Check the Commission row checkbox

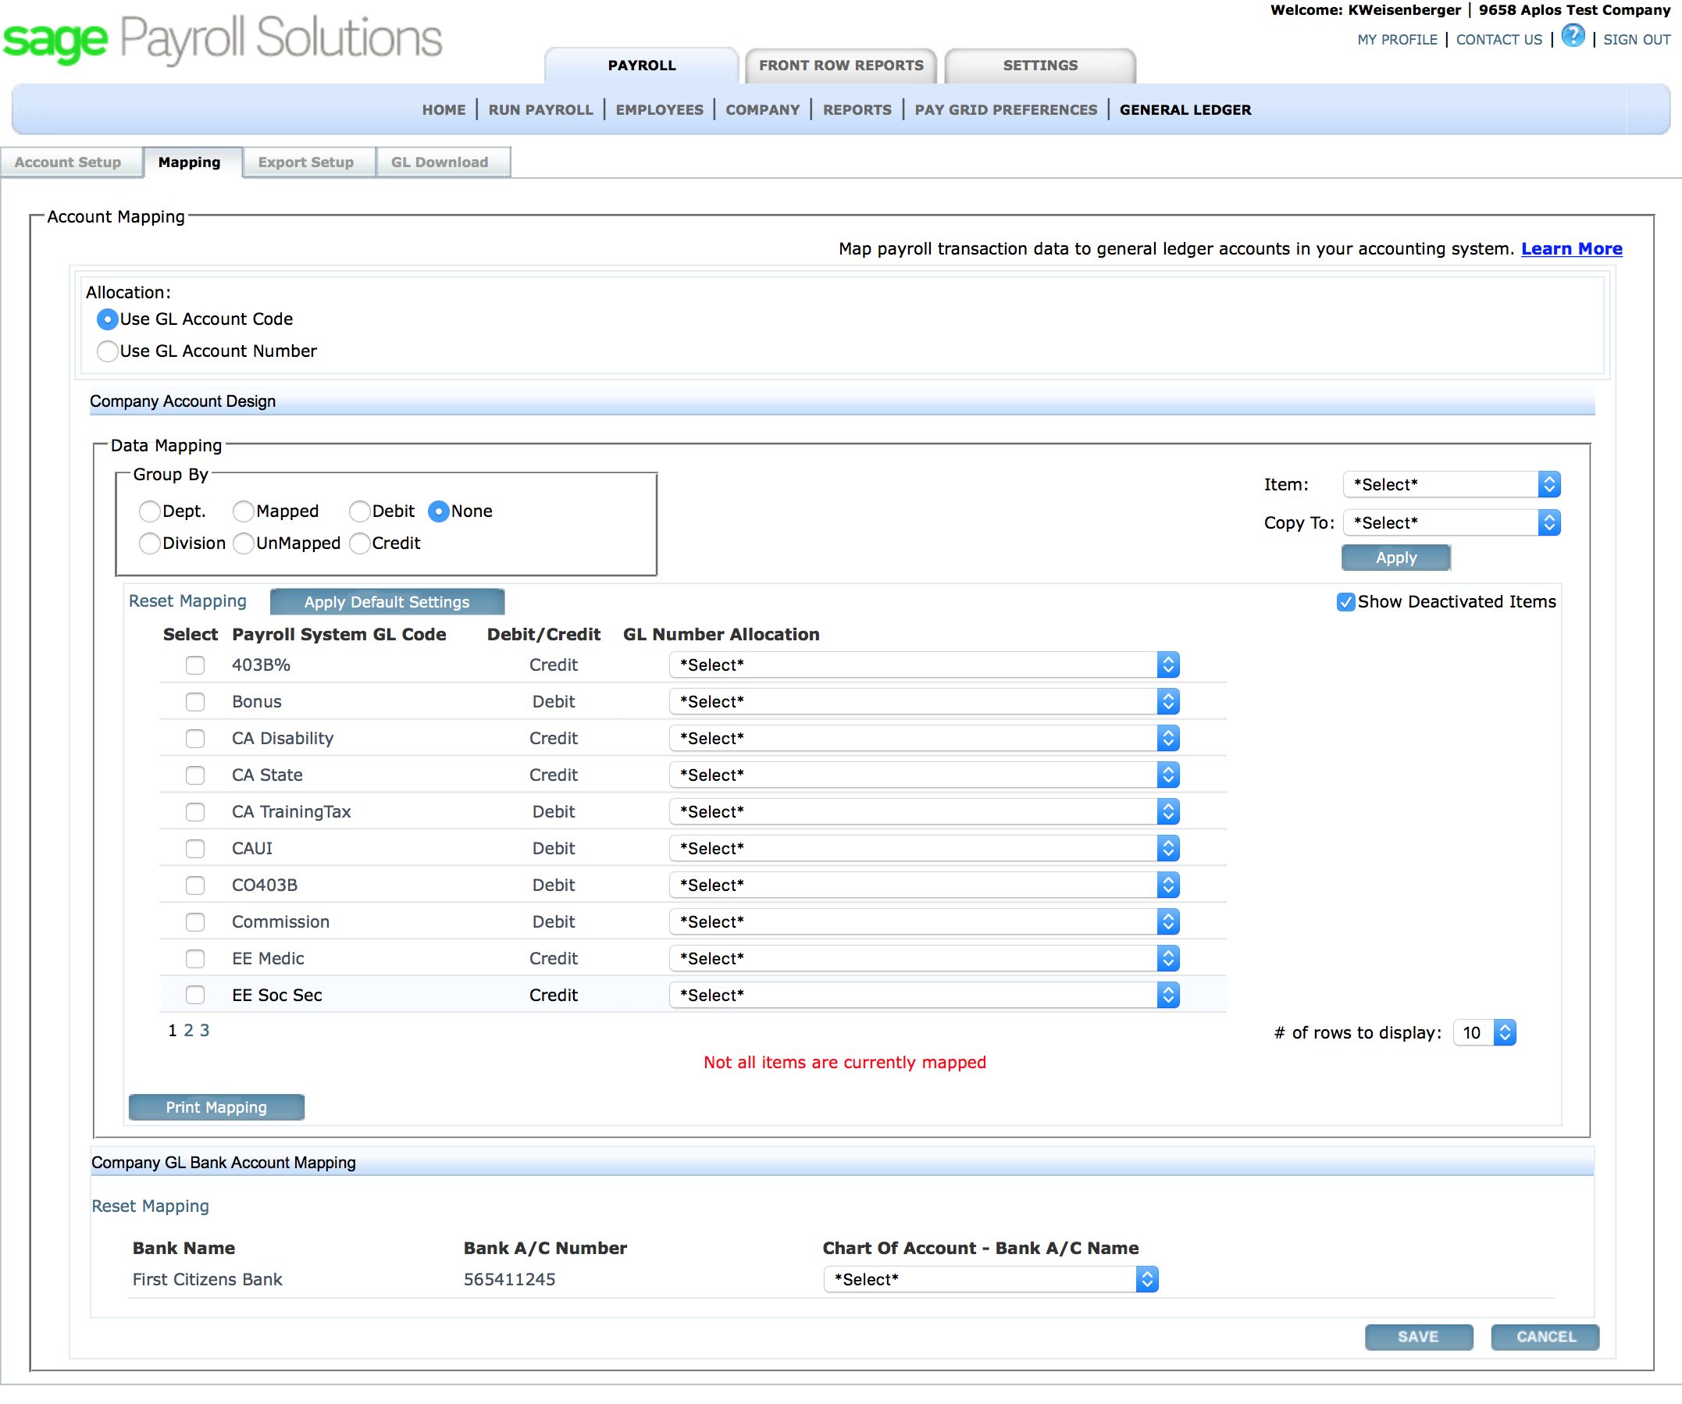point(194,922)
